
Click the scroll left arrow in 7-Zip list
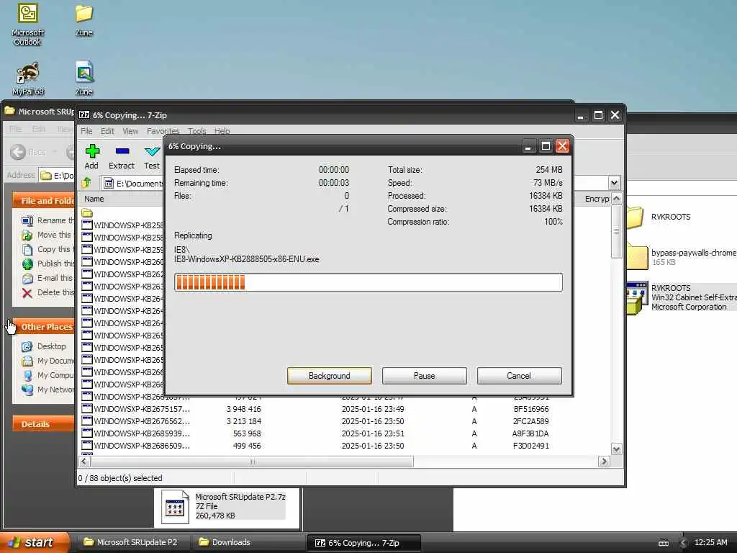pyautogui.click(x=85, y=462)
